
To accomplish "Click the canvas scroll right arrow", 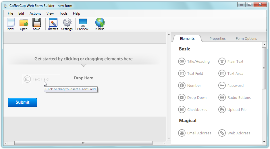I will pyautogui.click(x=164, y=143).
